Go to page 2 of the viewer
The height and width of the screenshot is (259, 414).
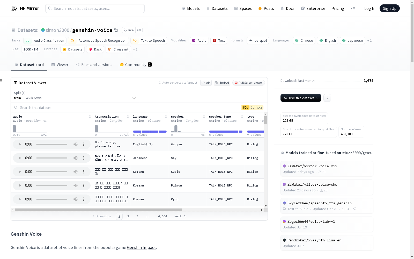point(128,216)
